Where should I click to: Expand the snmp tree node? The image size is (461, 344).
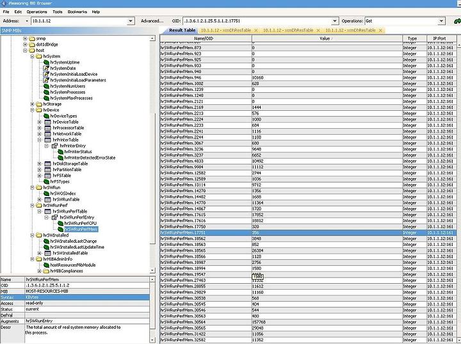pyautogui.click(x=25, y=38)
